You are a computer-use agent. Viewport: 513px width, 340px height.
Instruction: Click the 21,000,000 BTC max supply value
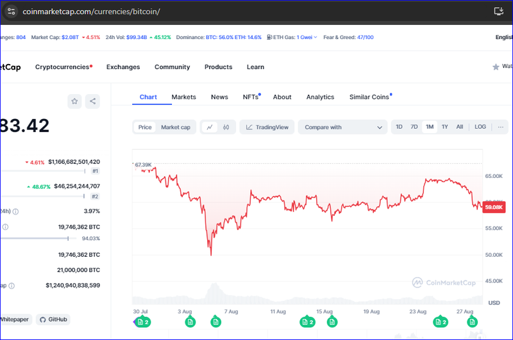click(78, 270)
